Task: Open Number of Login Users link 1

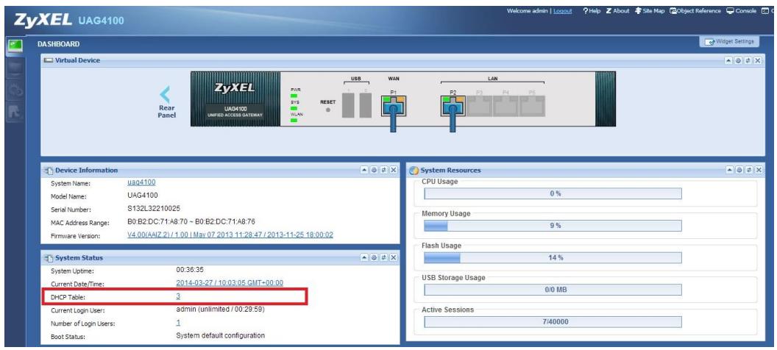Action: [x=178, y=323]
